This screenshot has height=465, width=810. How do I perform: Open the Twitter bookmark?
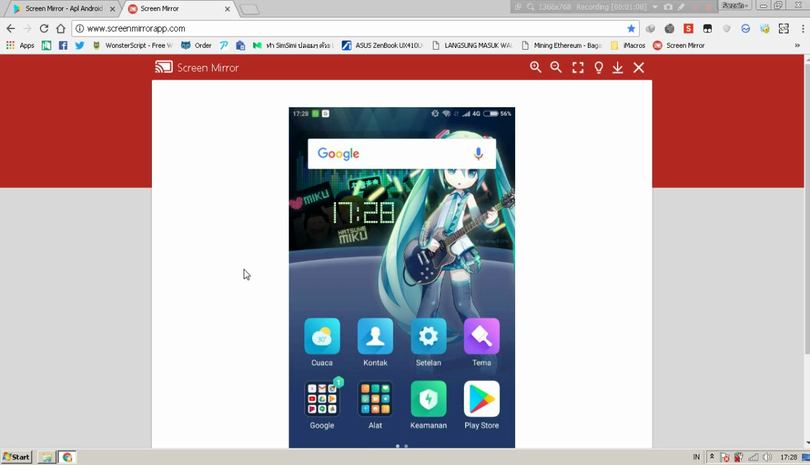pos(79,45)
